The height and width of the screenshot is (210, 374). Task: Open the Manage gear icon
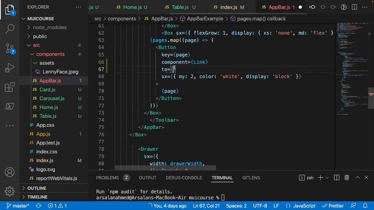coord(10,191)
